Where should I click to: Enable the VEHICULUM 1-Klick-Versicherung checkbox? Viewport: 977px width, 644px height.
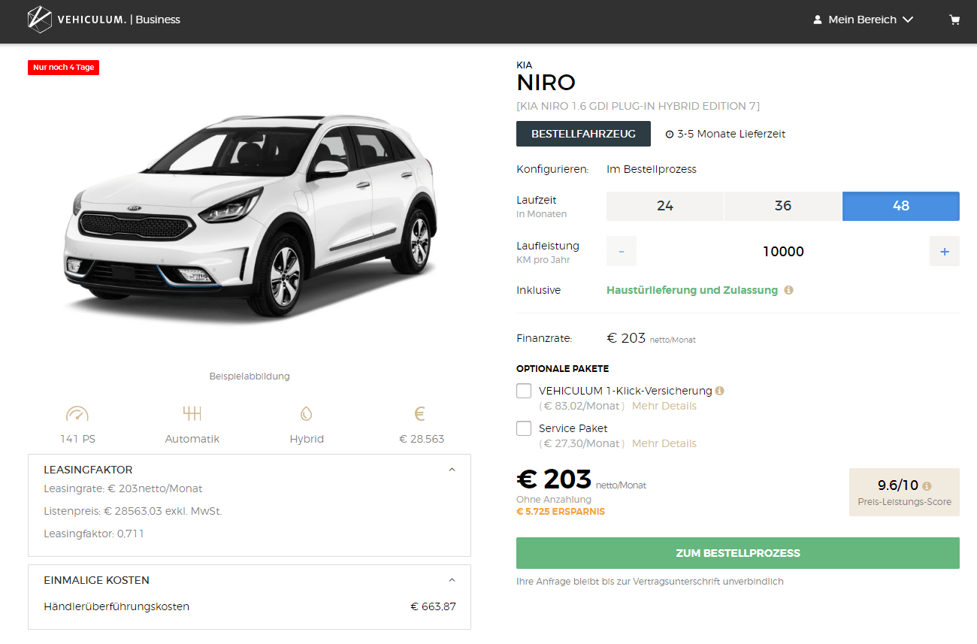click(x=524, y=391)
